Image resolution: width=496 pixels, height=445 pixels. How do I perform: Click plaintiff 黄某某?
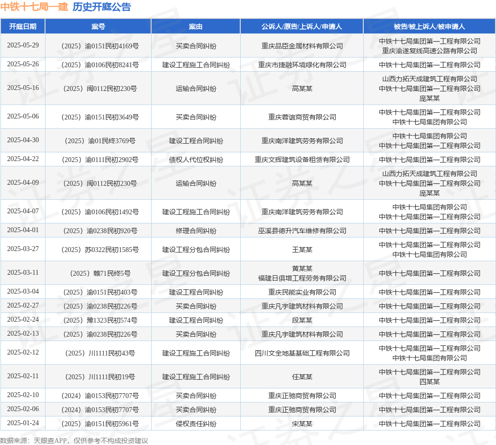[x=302, y=268]
